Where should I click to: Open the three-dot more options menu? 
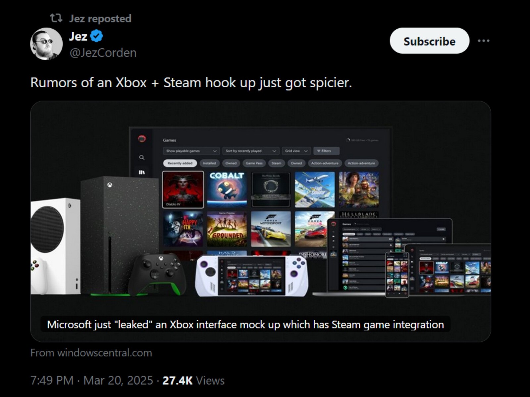[x=484, y=41]
